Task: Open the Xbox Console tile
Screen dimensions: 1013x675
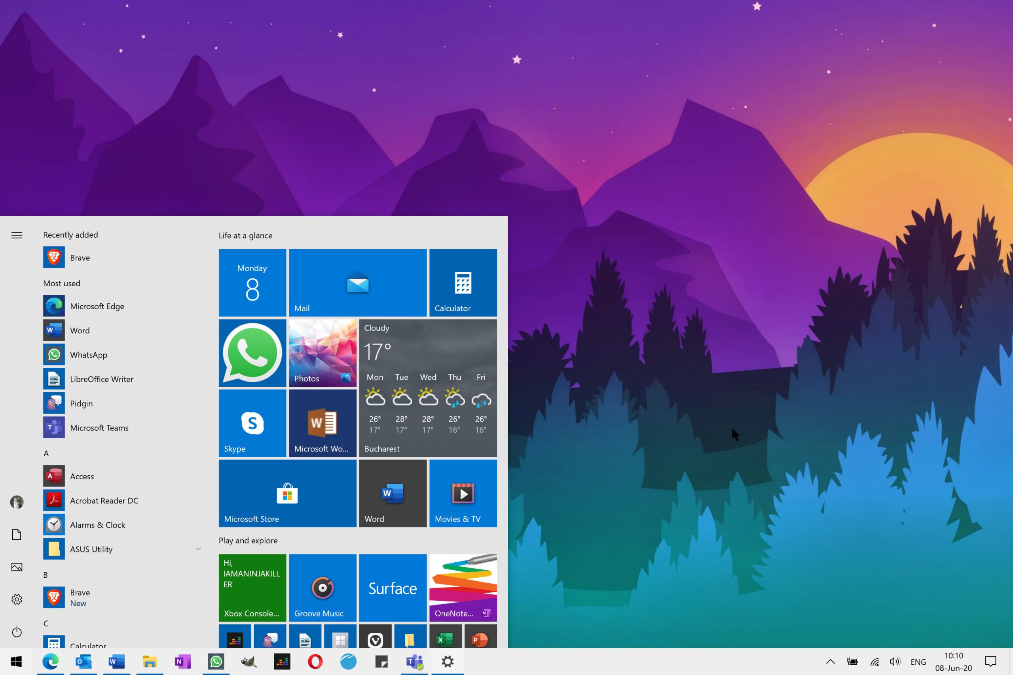Action: [252, 588]
